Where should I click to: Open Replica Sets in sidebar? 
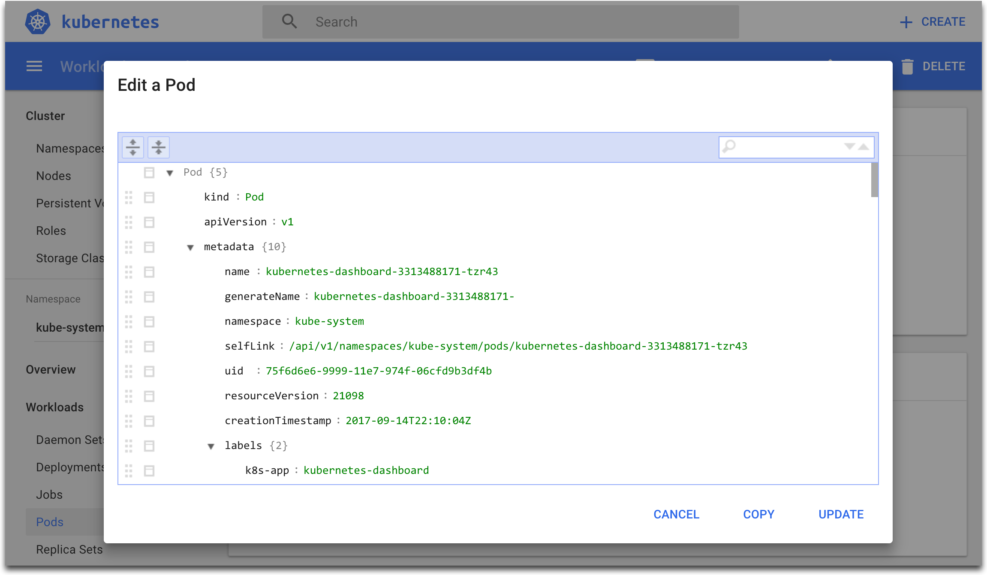(69, 550)
